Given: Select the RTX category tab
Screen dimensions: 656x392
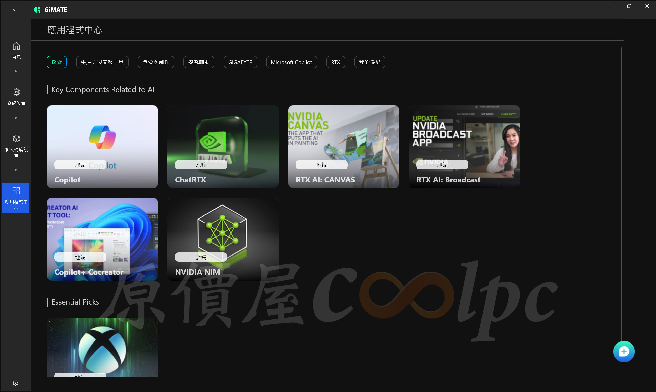Looking at the screenshot, I should click(x=335, y=62).
